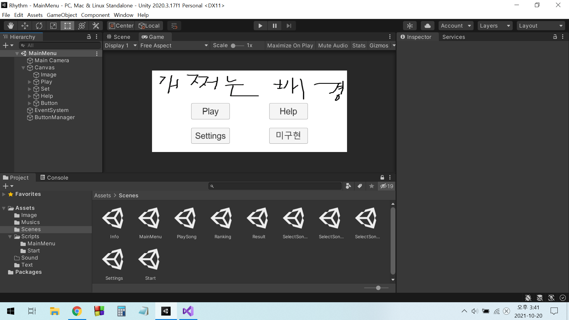Select the Hand tool in toolbar
The image size is (569, 320).
[11, 26]
